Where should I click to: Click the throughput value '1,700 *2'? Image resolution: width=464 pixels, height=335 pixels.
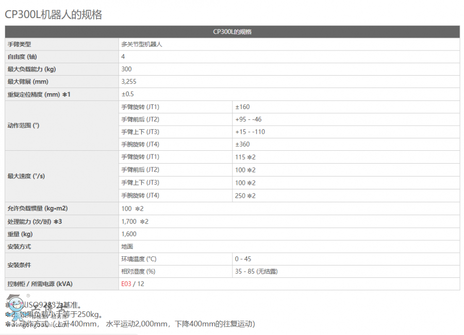135,222
